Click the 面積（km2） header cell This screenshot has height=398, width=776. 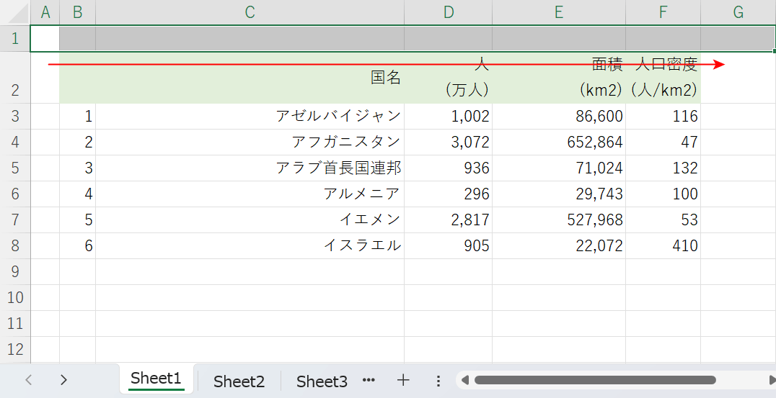(559, 78)
